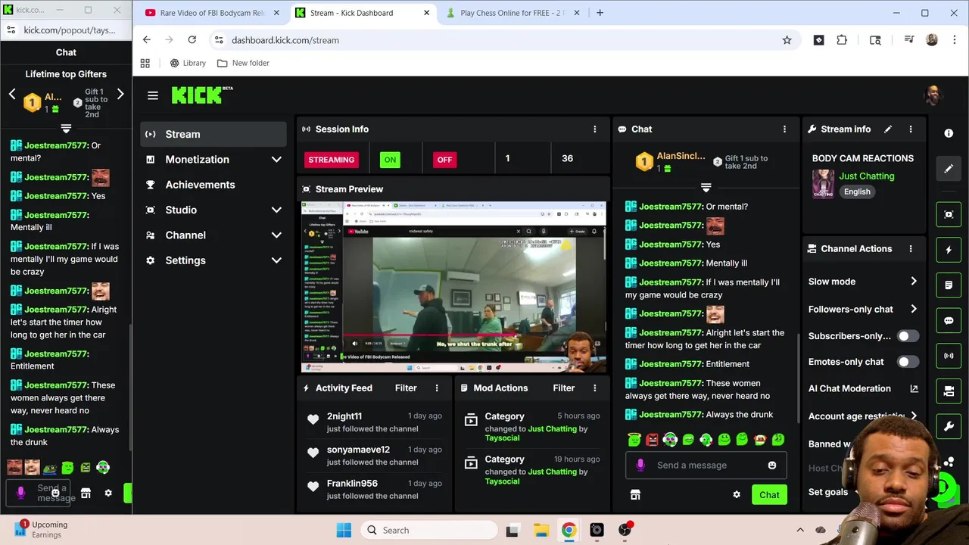This screenshot has width=969, height=545.
Task: Open File Explorer from the taskbar
Action: 541,531
